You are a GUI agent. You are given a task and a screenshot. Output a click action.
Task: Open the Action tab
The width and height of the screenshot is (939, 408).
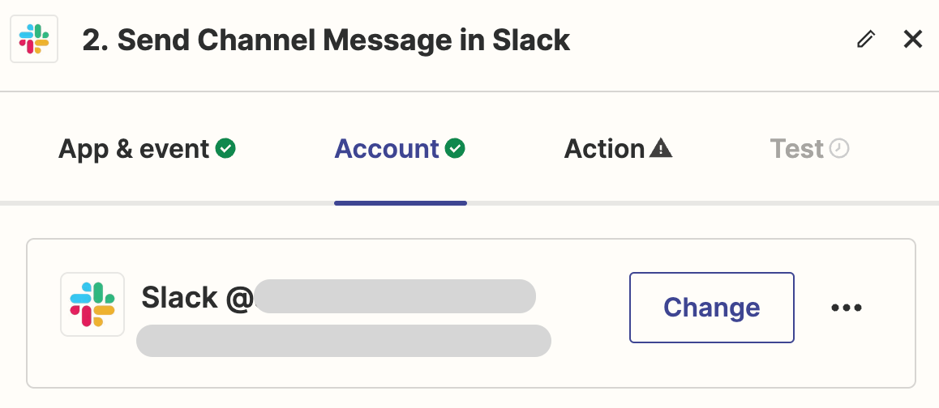604,149
